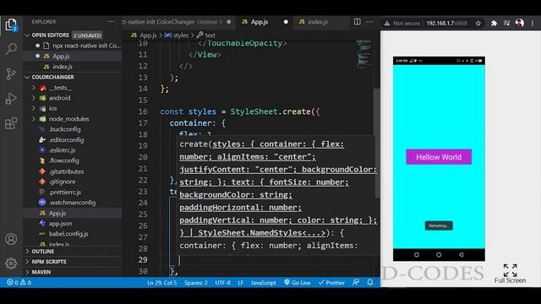Viewport: 541px width, 304px height.
Task: Open Run and Debug view
Action: [11, 99]
